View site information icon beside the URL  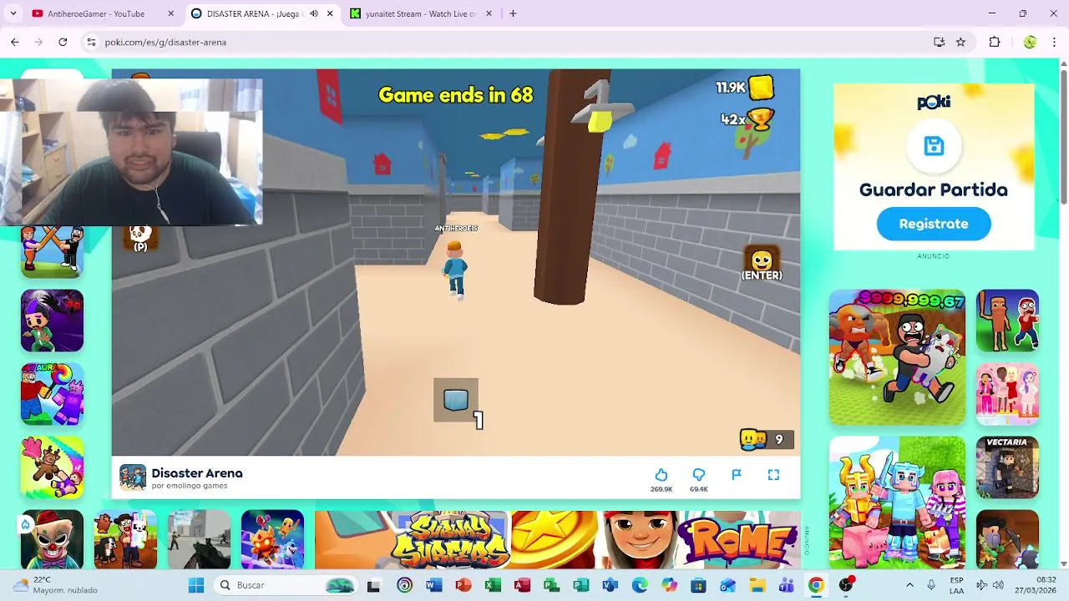[x=91, y=42]
